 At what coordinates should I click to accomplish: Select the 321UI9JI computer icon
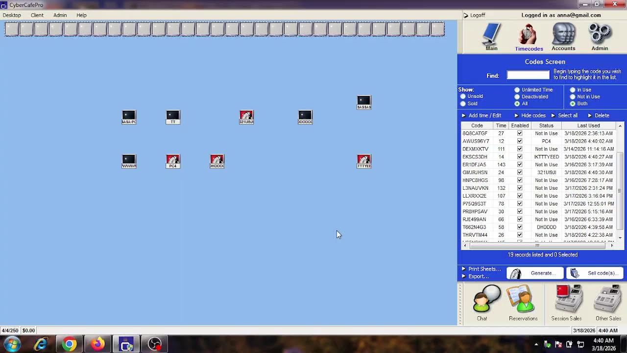pos(246,117)
